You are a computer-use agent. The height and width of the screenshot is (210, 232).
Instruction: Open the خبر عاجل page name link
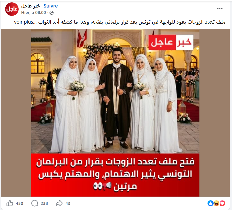(30, 6)
